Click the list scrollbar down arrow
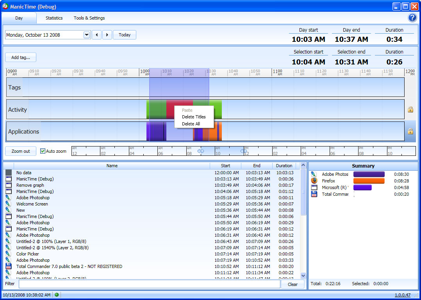The width and height of the screenshot is (421, 300). pos(303,275)
